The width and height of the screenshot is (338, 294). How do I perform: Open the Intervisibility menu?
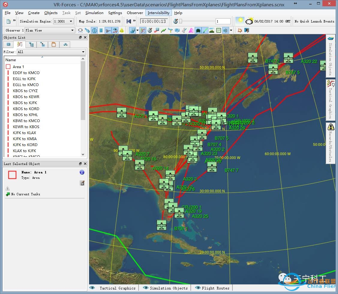[x=158, y=13]
